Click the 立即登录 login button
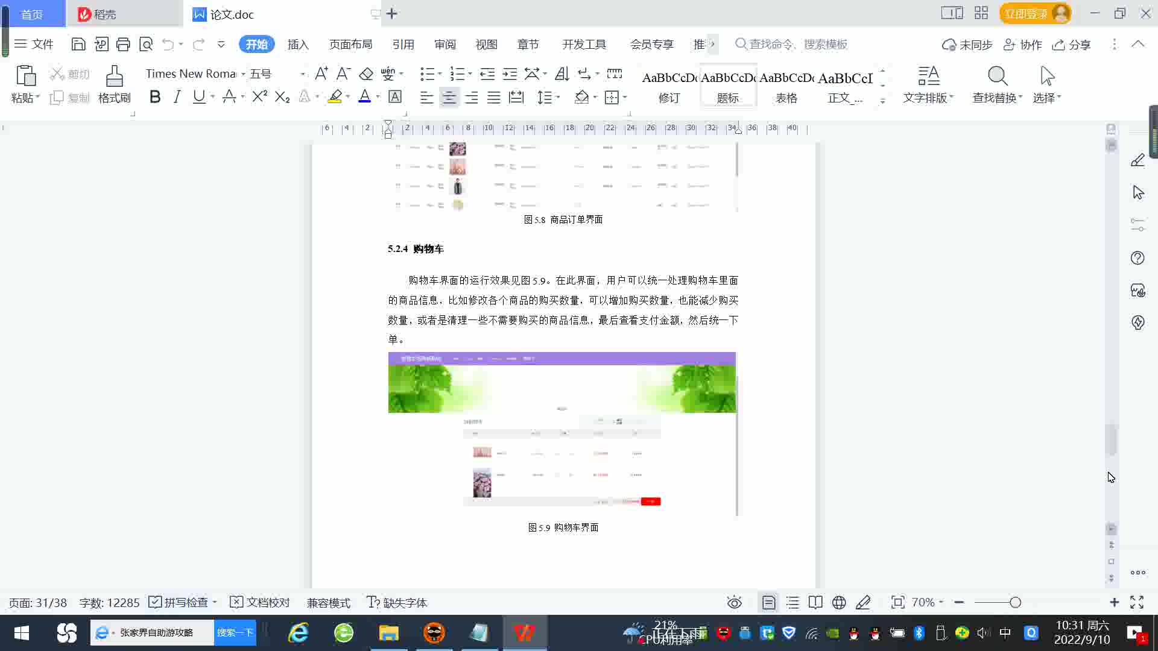 1025,13
